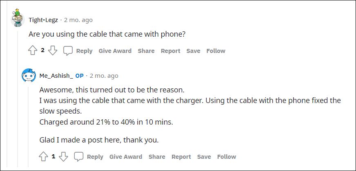Reply to Tight-Legz's comment
Viewport: 356px width, 171px height.
(84, 51)
